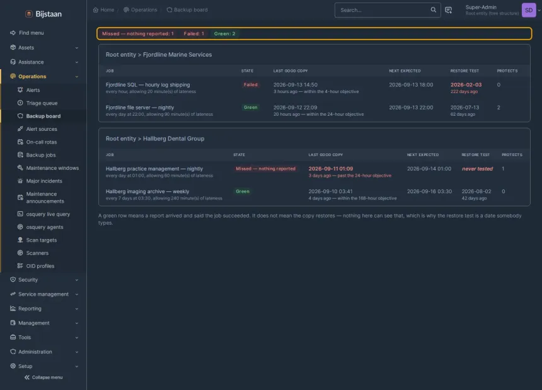Expand the Assets menu chevron
Screen dimensions: 542x390
[x=77, y=48]
